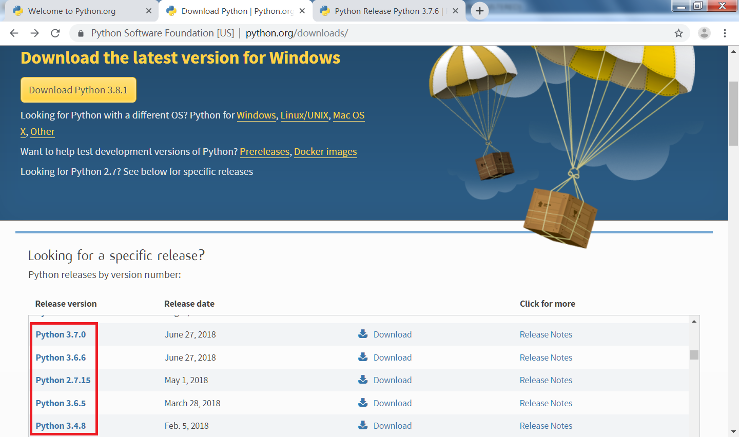Open Release Notes for Python 2.7.15
739x437 pixels.
546,380
